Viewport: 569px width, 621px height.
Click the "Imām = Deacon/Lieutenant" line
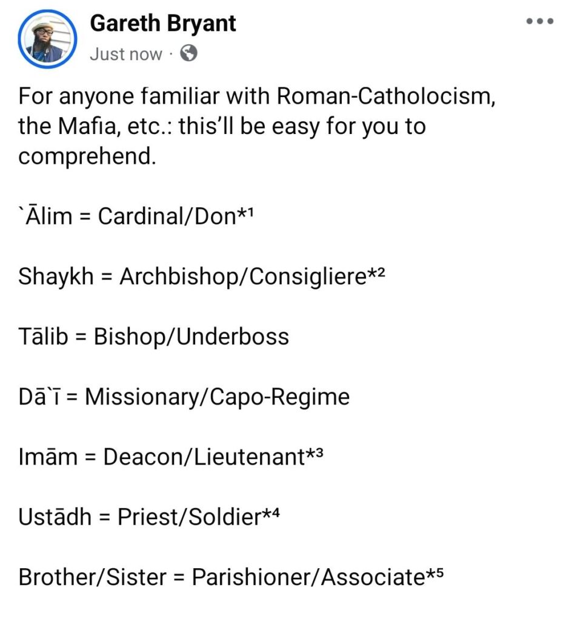click(161, 457)
